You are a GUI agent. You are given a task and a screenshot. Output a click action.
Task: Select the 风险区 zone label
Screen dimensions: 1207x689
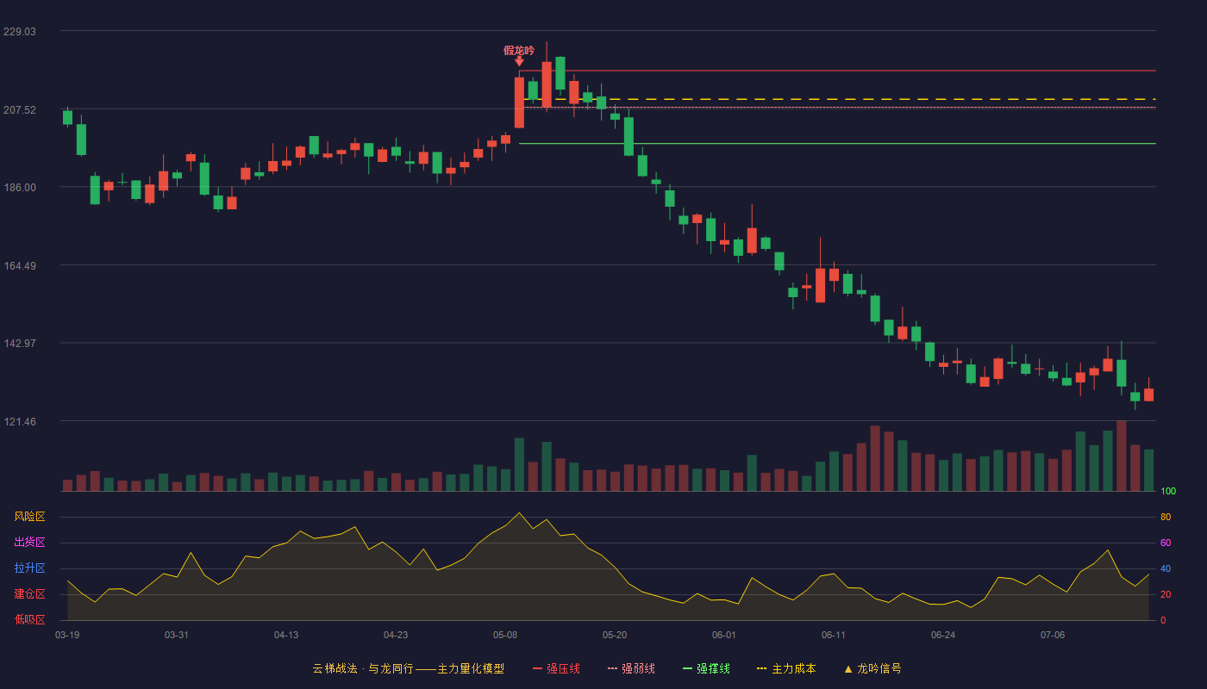pos(29,517)
